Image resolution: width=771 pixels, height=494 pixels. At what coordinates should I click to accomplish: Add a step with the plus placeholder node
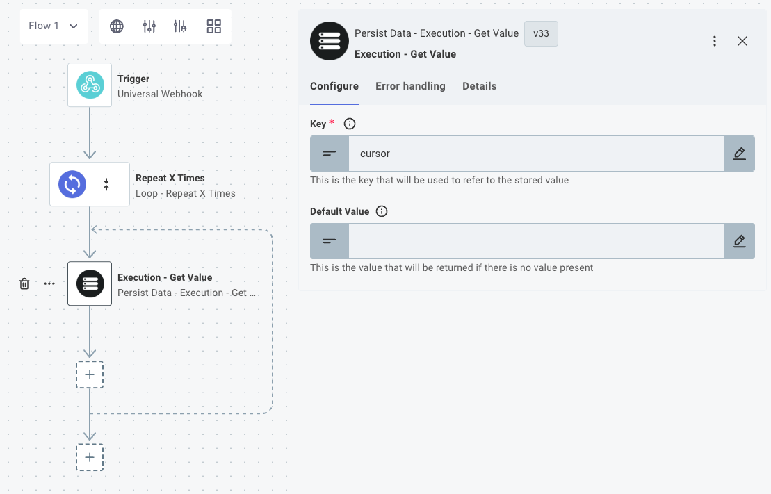tap(90, 374)
